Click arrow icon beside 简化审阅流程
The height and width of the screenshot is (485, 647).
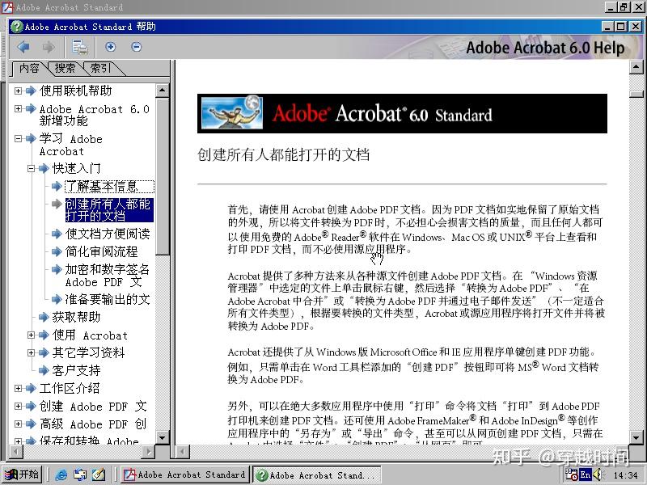pyautogui.click(x=57, y=251)
